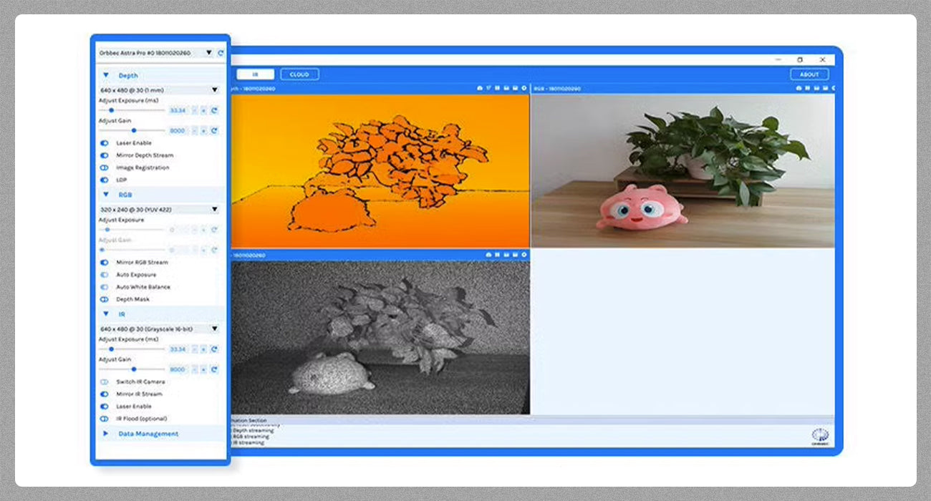Switch to the IR tab
The height and width of the screenshot is (501, 931).
tap(254, 74)
